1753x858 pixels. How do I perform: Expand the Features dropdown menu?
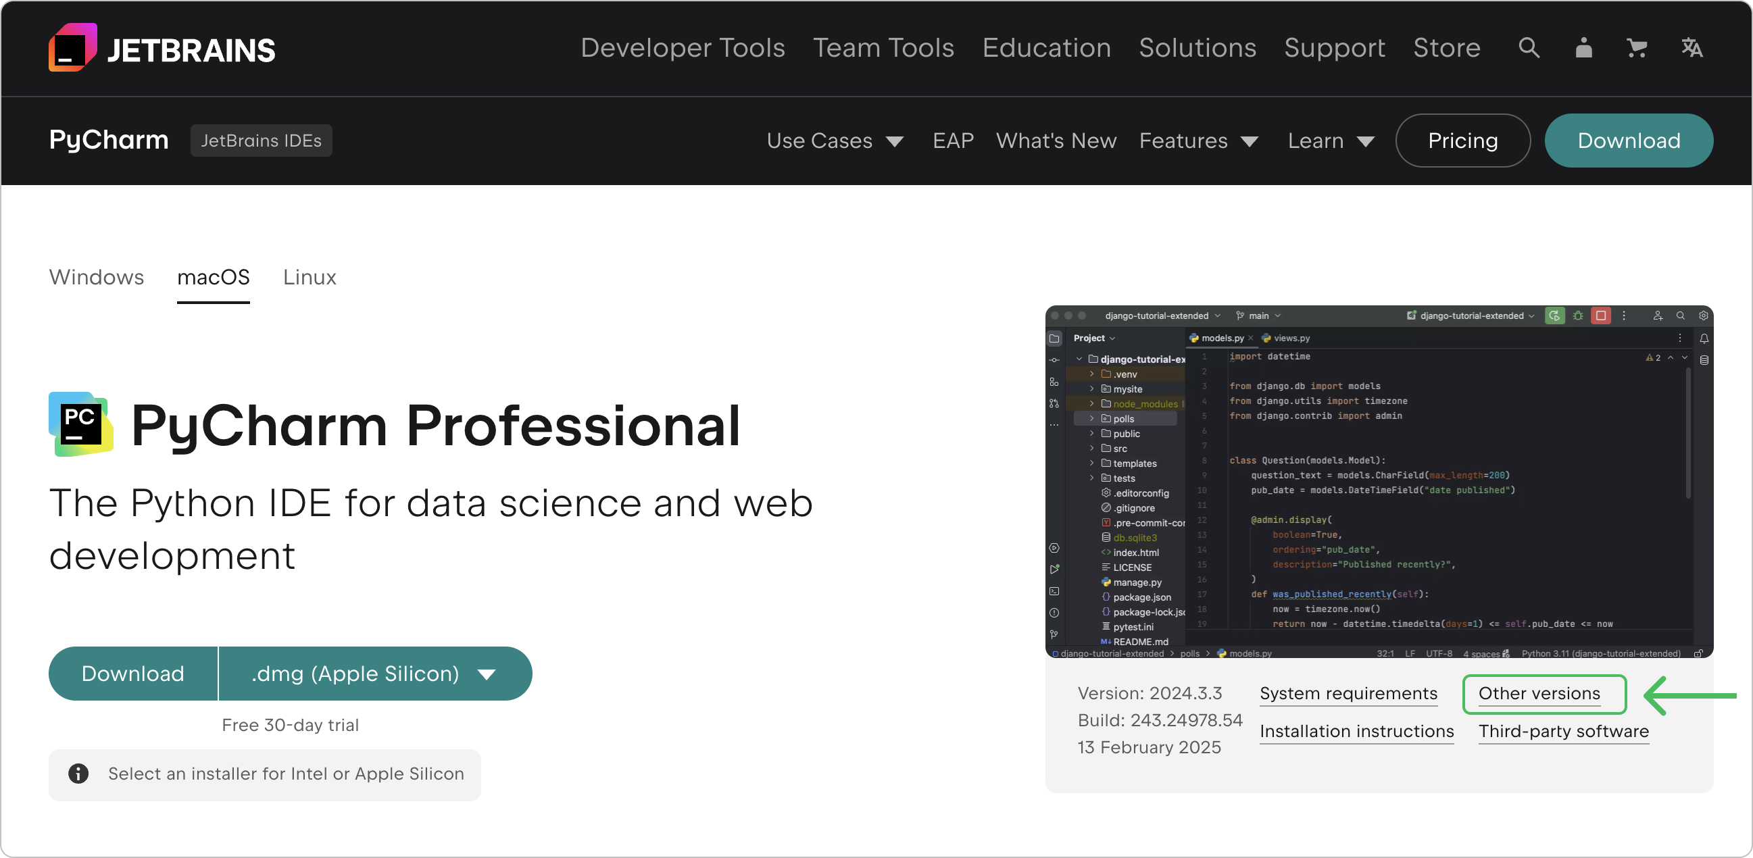click(x=1198, y=141)
